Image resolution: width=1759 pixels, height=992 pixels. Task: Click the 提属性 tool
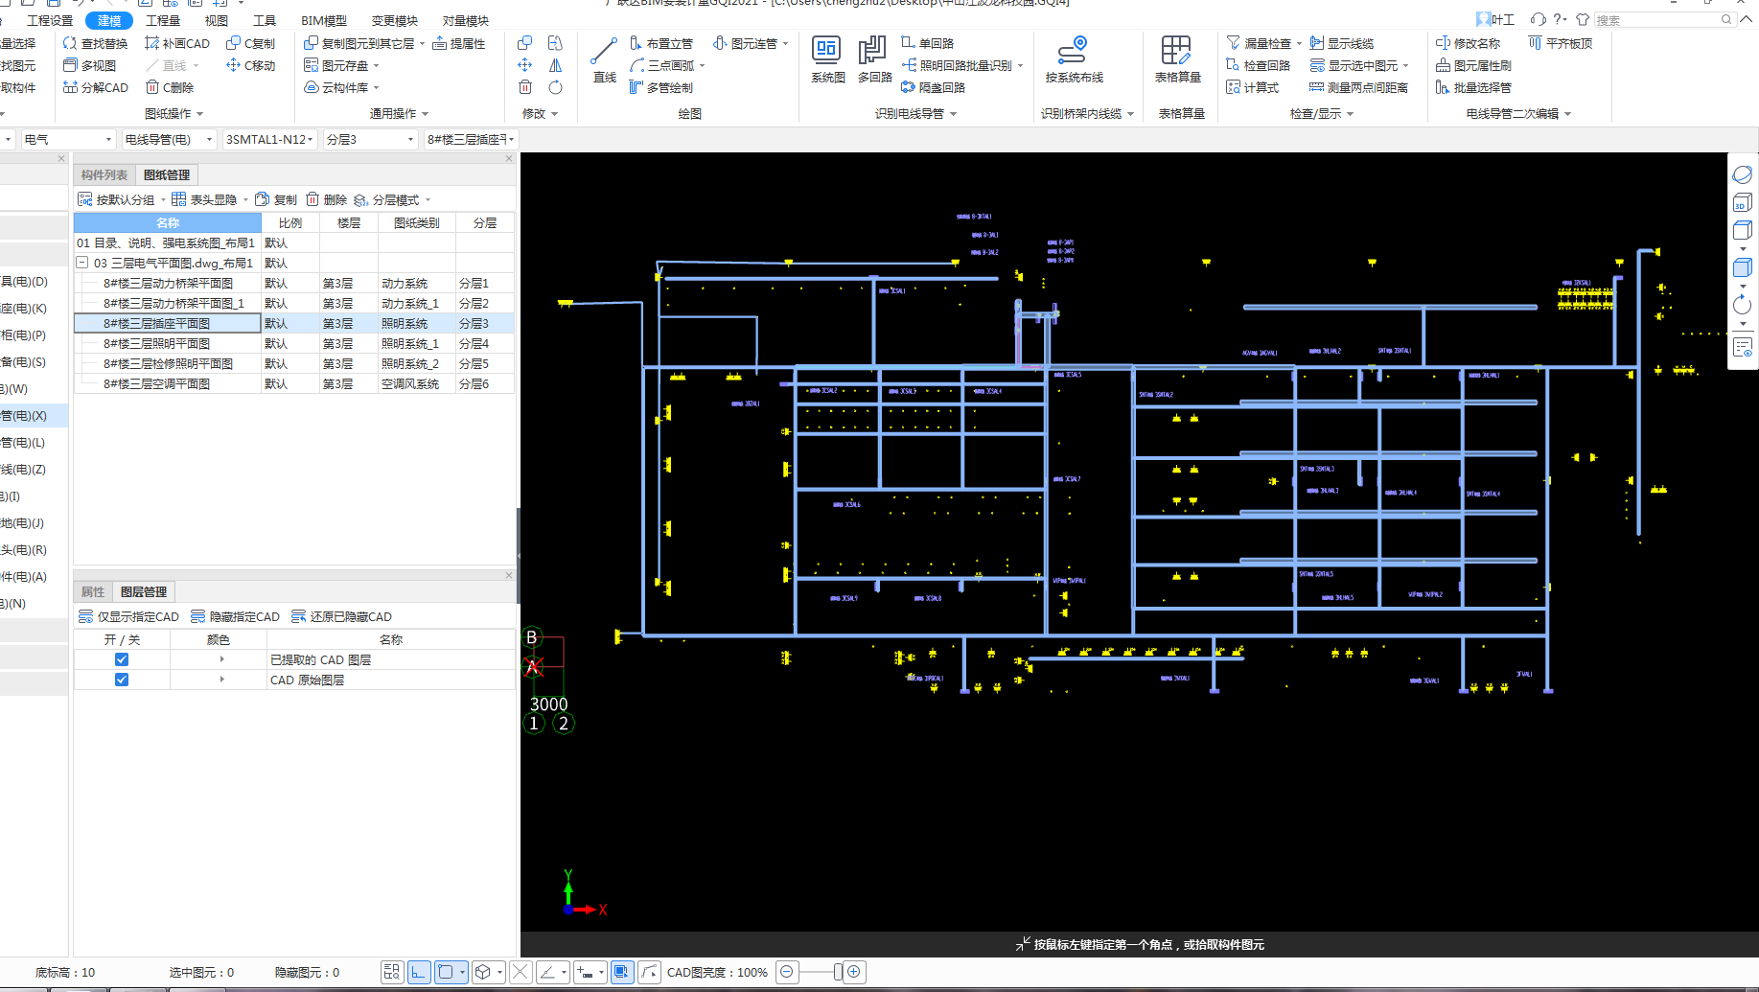[459, 43]
